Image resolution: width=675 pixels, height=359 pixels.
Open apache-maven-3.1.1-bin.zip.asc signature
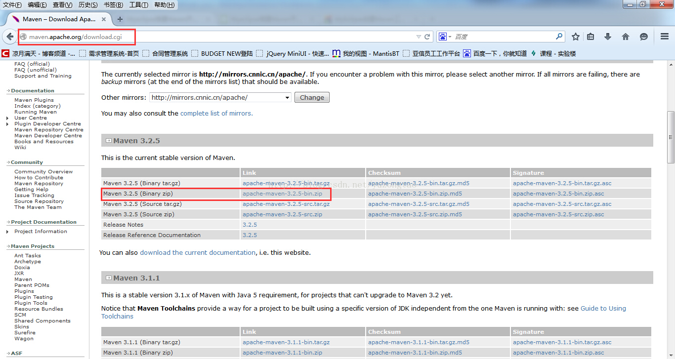tap(558, 353)
